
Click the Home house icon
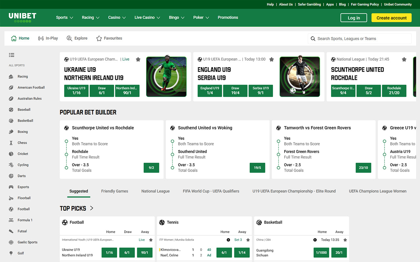14,38
